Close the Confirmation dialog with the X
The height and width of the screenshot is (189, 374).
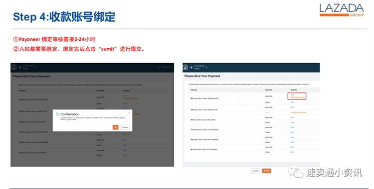129,113
